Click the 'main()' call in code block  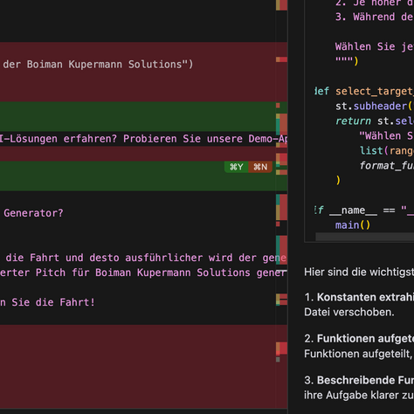353,224
